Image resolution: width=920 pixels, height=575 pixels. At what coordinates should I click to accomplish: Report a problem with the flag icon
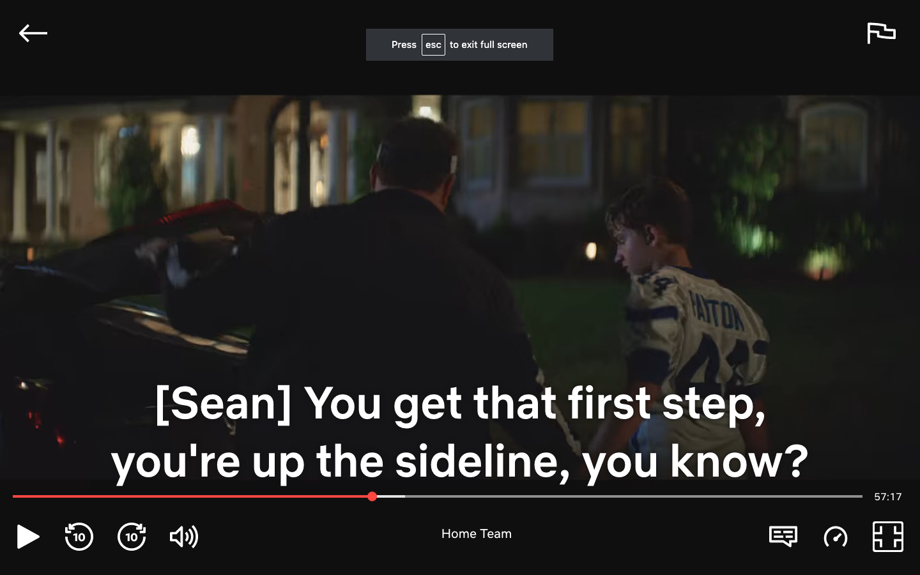tap(881, 33)
